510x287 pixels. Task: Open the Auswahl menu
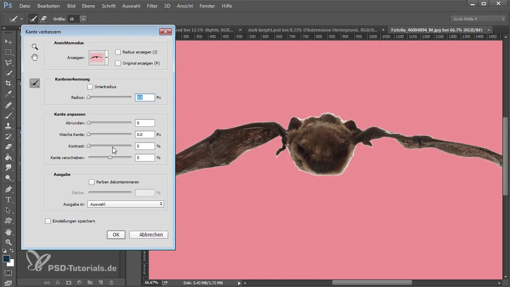tap(131, 6)
